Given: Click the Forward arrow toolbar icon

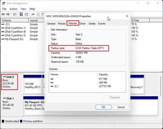Looking at the screenshot, I should click(x=8, y=14).
